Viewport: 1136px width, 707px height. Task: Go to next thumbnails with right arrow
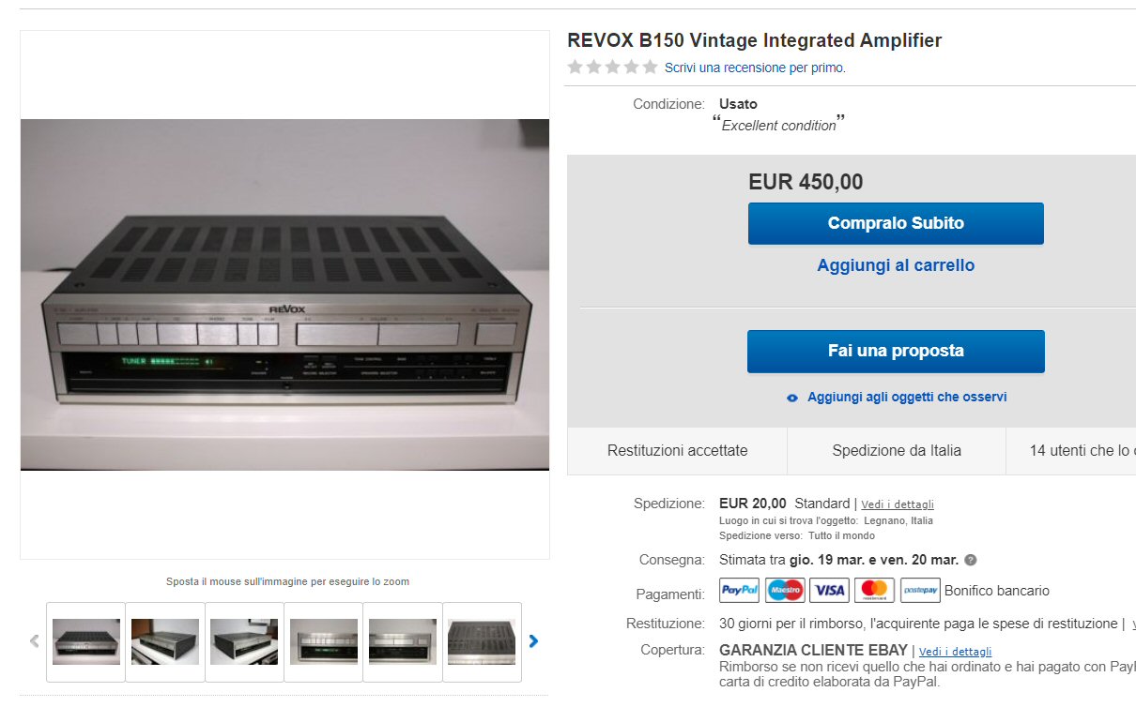[x=533, y=641]
